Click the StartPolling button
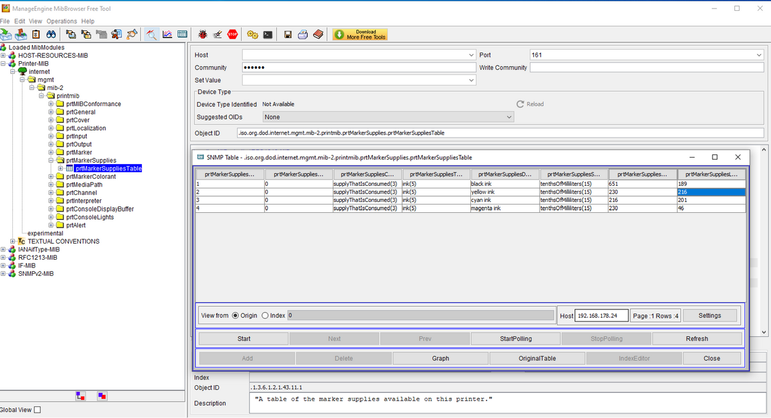The image size is (771, 418). (516, 338)
